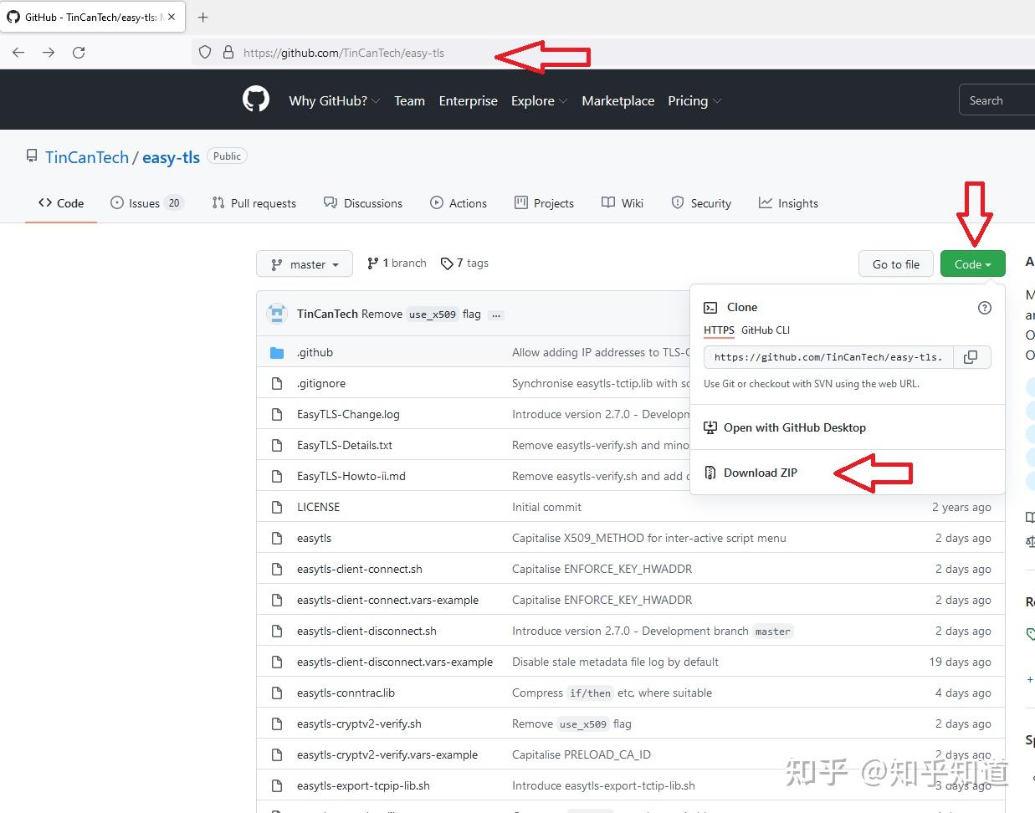Expand the Code download dropdown
The image size is (1035, 813).
click(972, 263)
